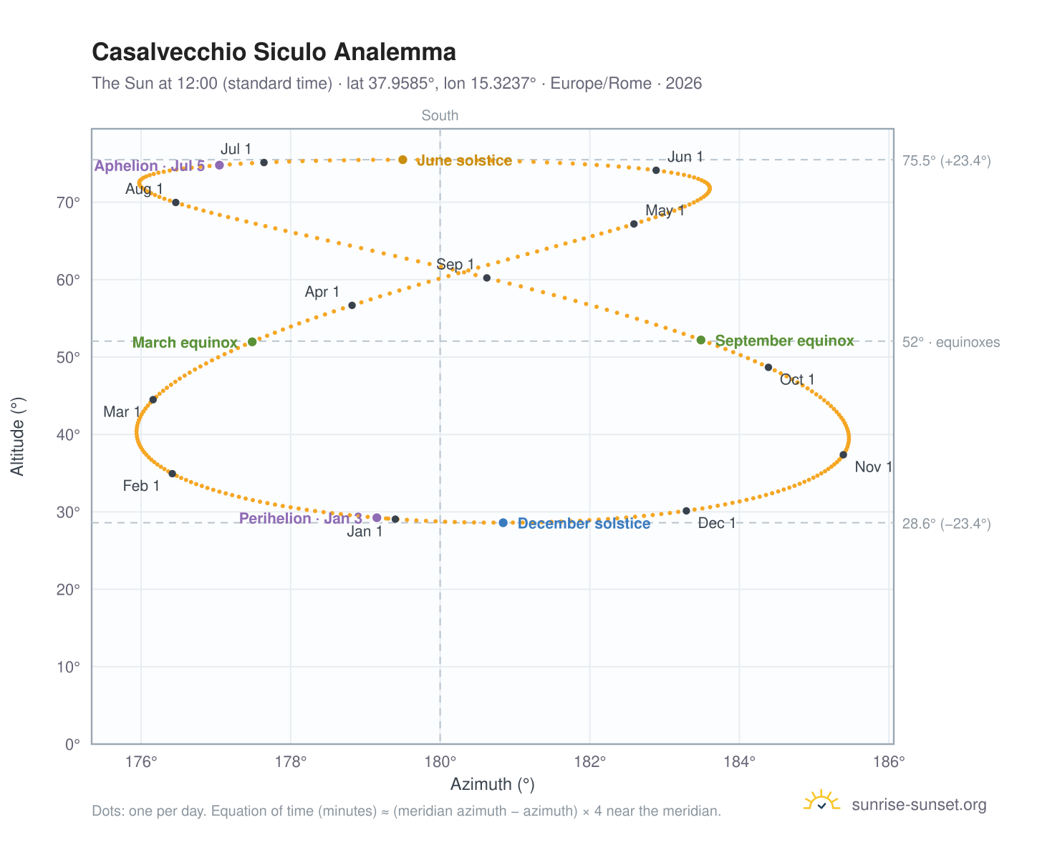Click the 75.5° (+23.4°) reference label
This screenshot has width=1037, height=850.
[x=946, y=161]
